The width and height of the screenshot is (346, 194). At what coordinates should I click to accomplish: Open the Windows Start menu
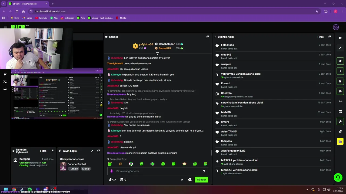coord(6,189)
